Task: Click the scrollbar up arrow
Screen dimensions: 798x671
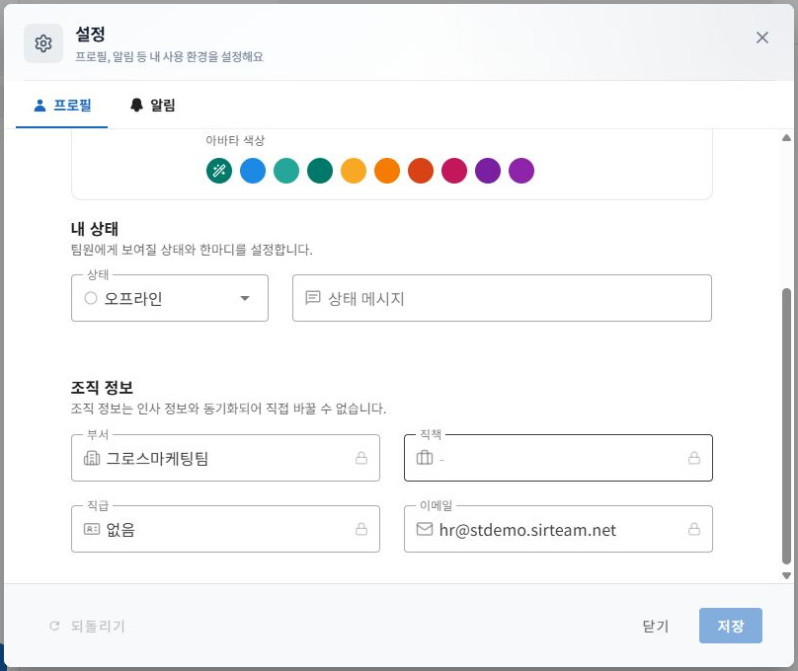Action: pyautogui.click(x=786, y=138)
